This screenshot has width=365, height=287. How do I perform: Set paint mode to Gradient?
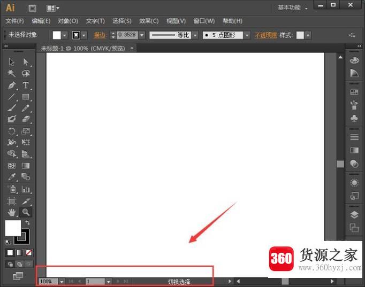19,253
